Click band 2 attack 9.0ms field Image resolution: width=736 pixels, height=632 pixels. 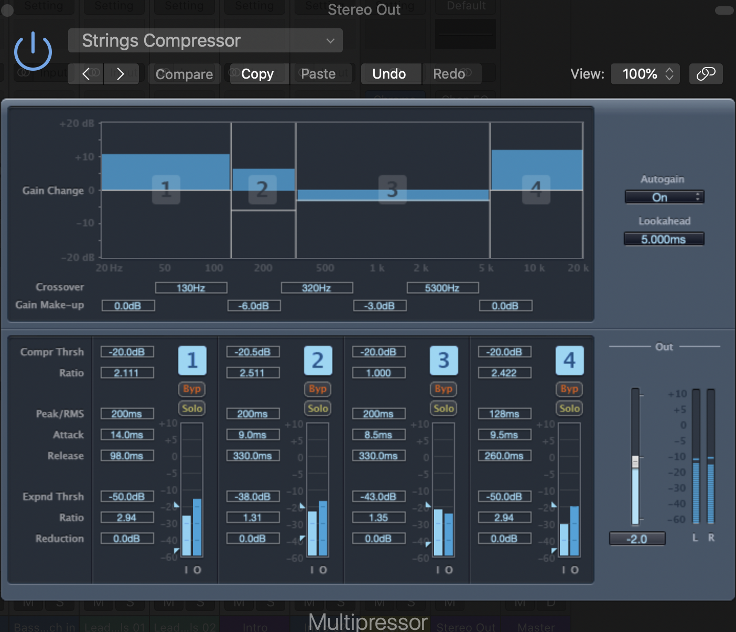coord(253,434)
